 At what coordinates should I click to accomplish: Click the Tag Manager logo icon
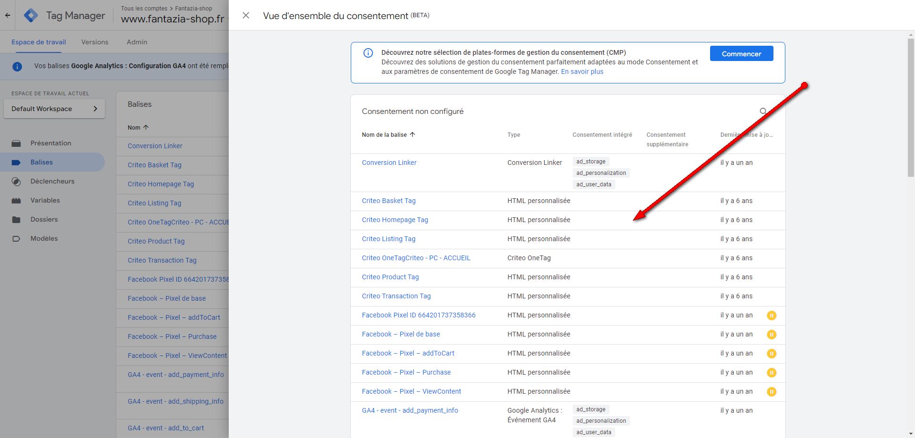pyautogui.click(x=31, y=15)
